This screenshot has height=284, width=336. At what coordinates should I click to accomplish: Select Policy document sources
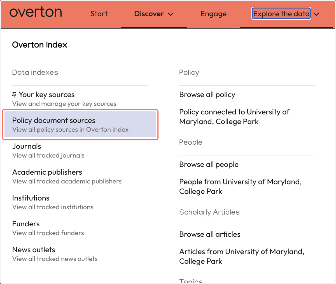[x=80, y=125]
